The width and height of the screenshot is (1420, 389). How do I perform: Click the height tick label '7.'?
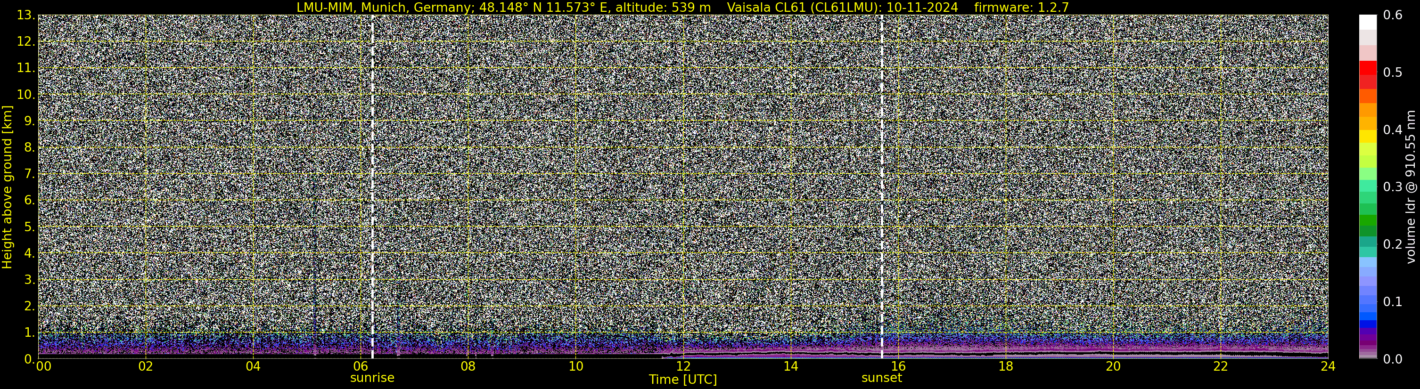coord(30,174)
